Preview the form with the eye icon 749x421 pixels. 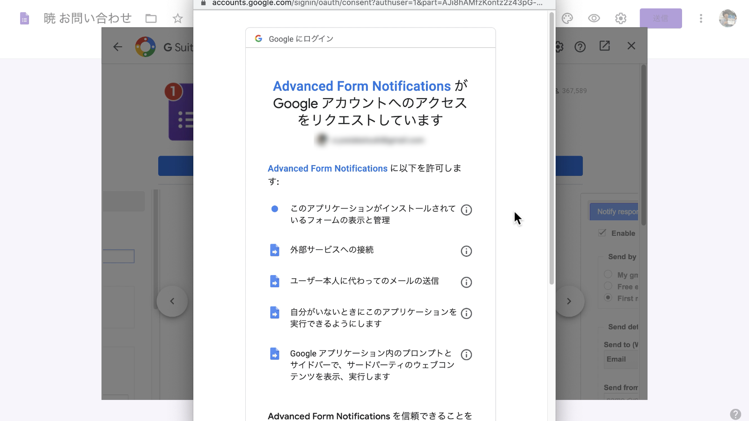click(594, 19)
